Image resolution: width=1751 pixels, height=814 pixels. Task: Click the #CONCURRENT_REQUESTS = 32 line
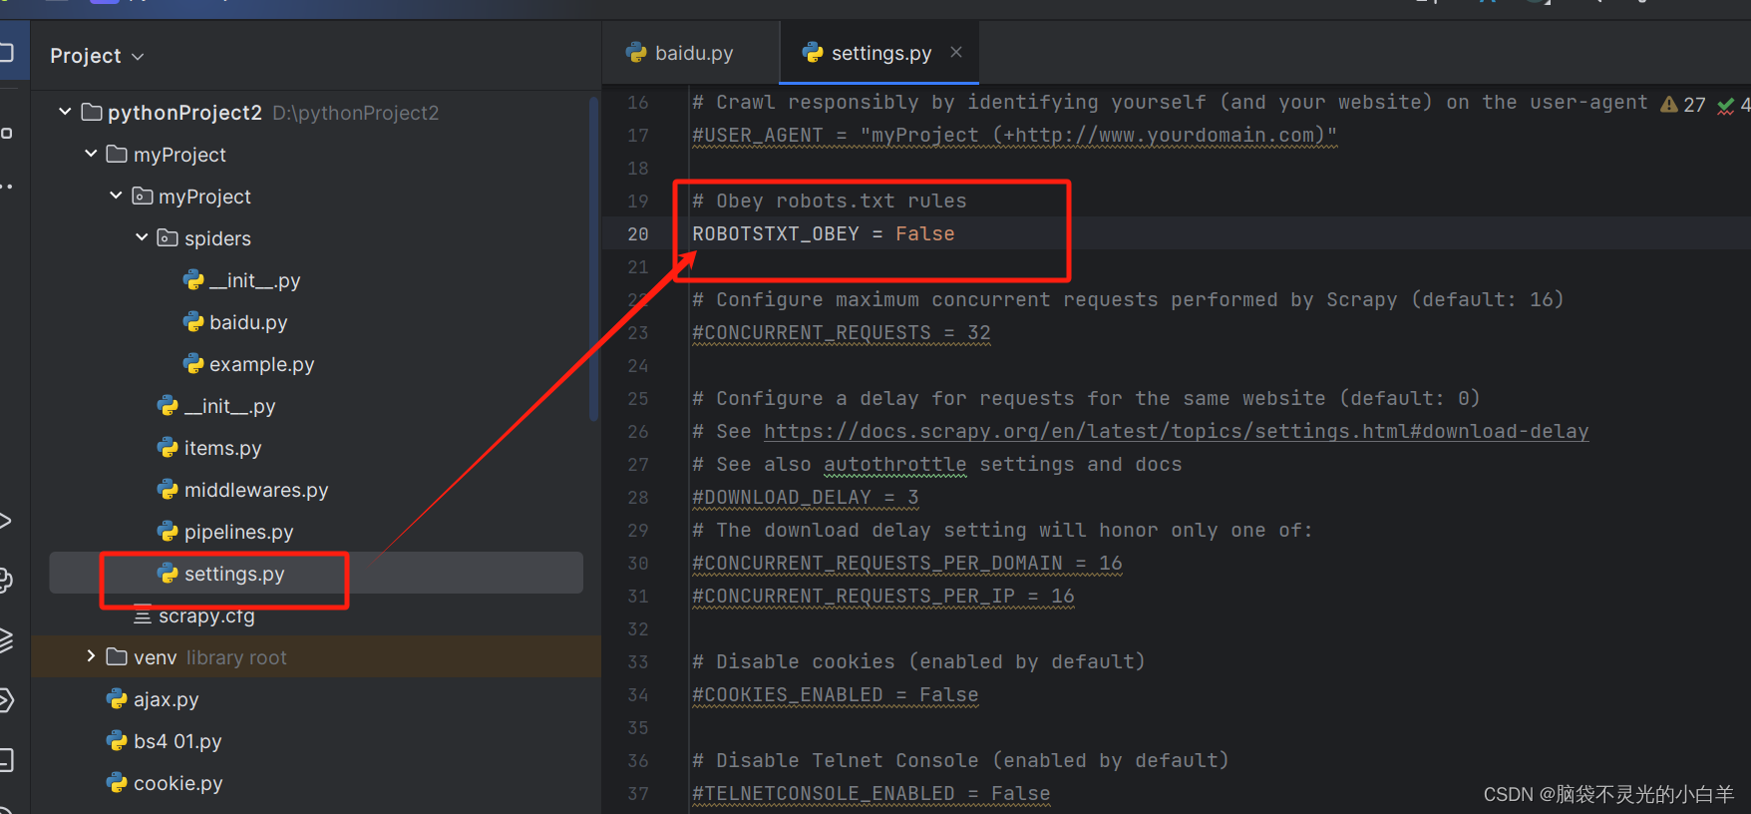point(842,332)
